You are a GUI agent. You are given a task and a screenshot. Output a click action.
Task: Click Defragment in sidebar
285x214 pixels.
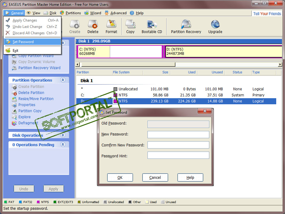click(x=28, y=123)
